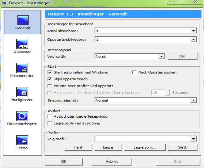Click the Utseende label in sidebar
Image resolution: width=204 pixels, height=168 pixels.
pyautogui.click(x=22, y=52)
